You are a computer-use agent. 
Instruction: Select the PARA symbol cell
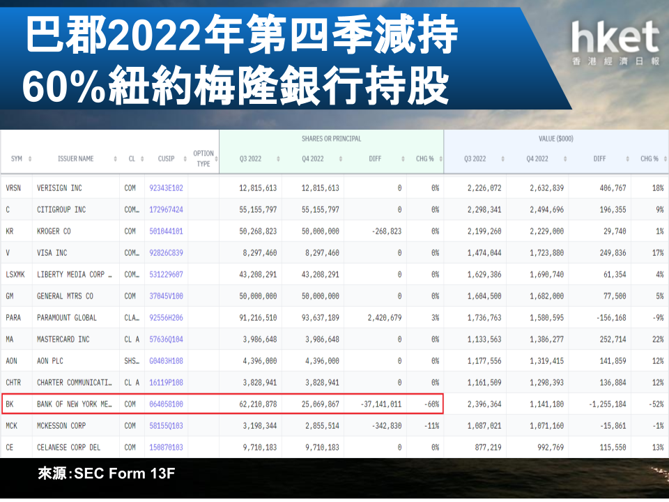coord(13,318)
